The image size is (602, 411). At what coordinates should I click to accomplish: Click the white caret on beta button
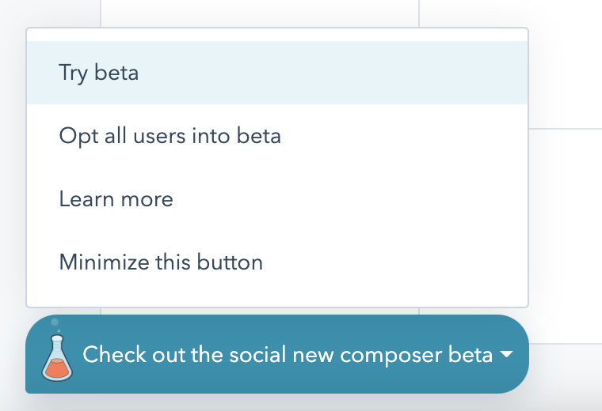click(507, 355)
